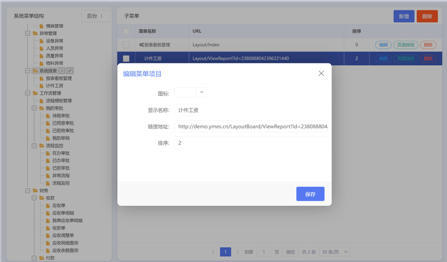Click the blue 保存 button

(310, 194)
